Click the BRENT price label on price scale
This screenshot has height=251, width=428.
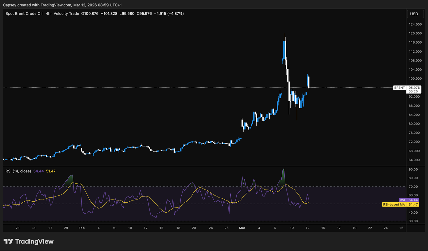pyautogui.click(x=399, y=88)
